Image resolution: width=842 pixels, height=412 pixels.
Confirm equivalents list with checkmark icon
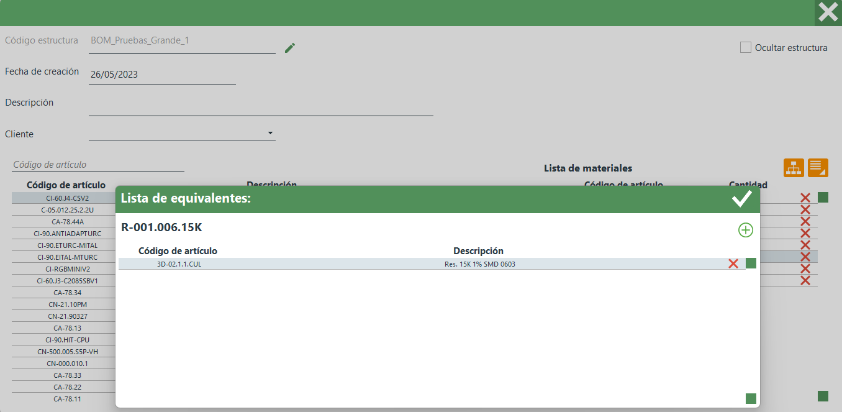[741, 199]
